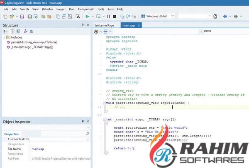Select the Properties tab in Object Inspector
249x168 pixels.
tap(12, 134)
